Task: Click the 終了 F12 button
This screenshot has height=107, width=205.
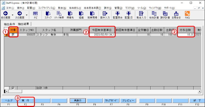Action: coord(197,101)
